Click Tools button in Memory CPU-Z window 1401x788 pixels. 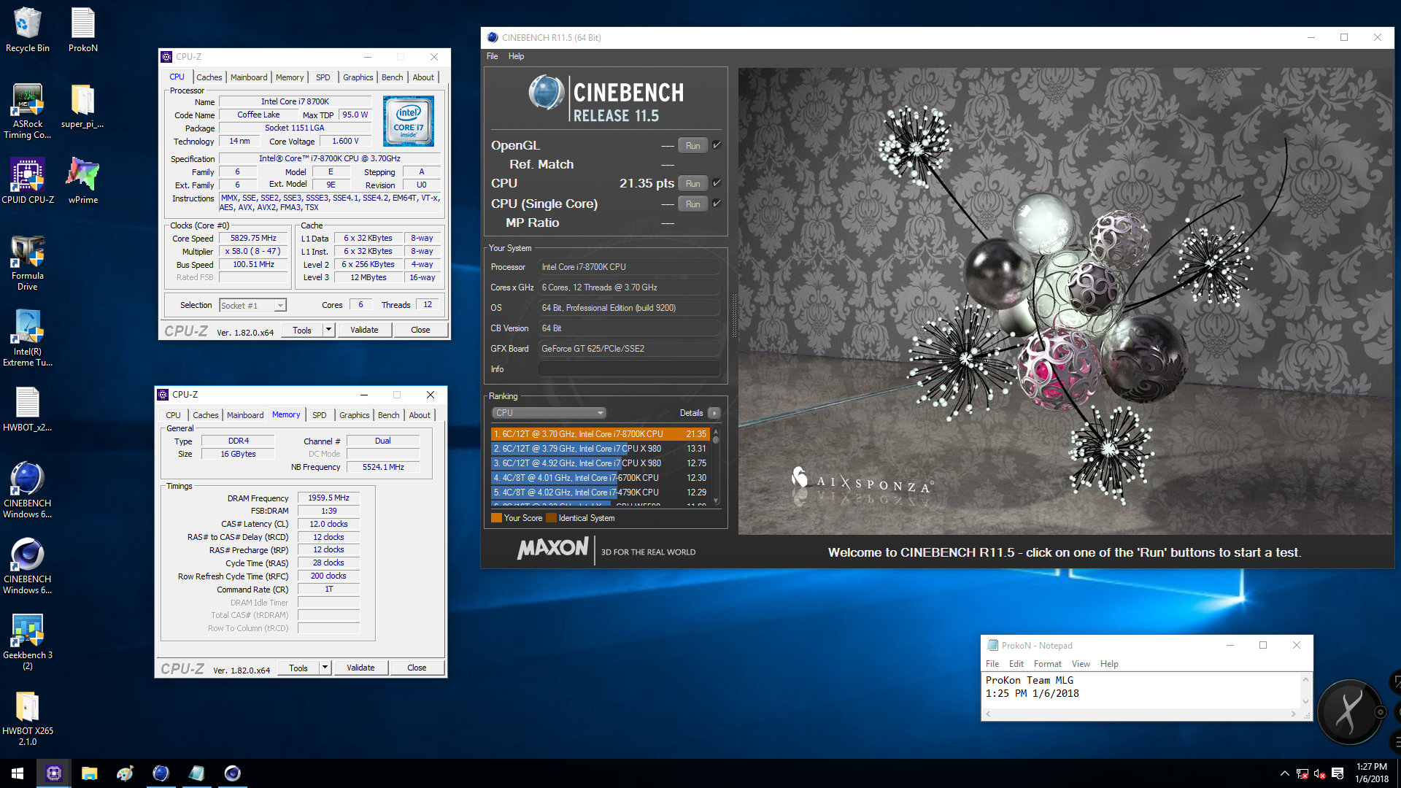pos(298,668)
